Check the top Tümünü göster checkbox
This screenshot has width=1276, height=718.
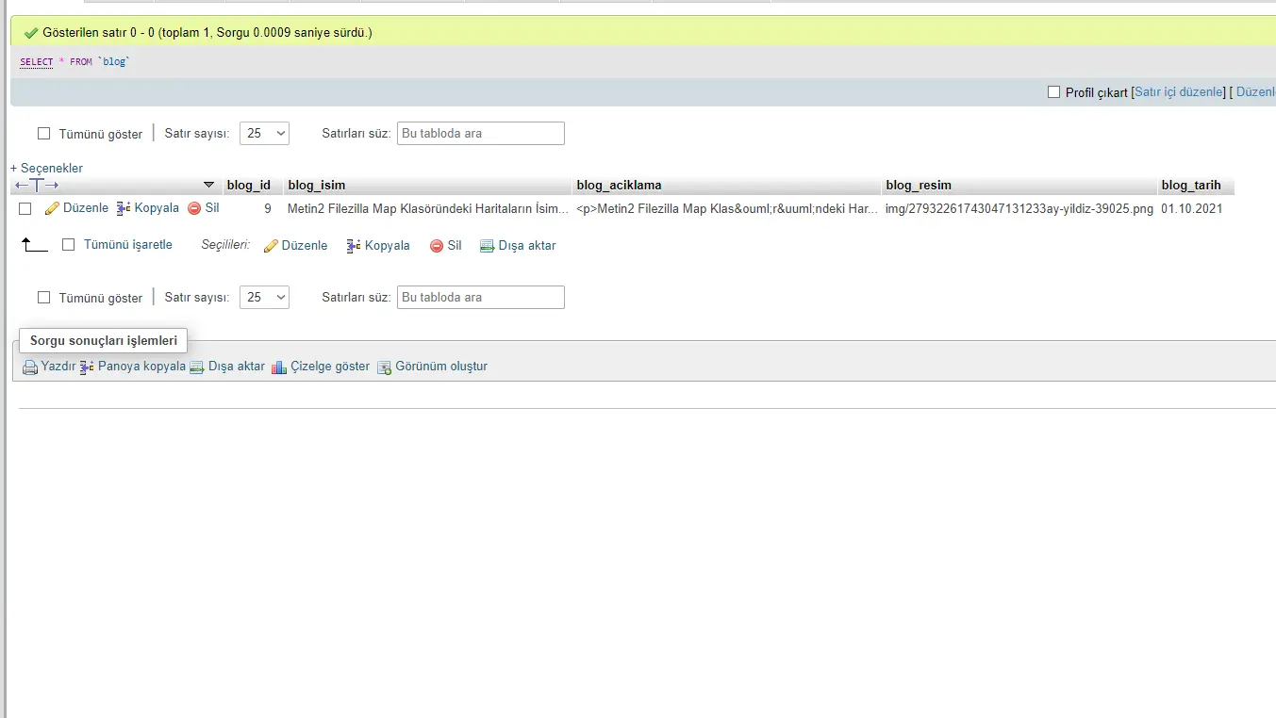(x=43, y=134)
